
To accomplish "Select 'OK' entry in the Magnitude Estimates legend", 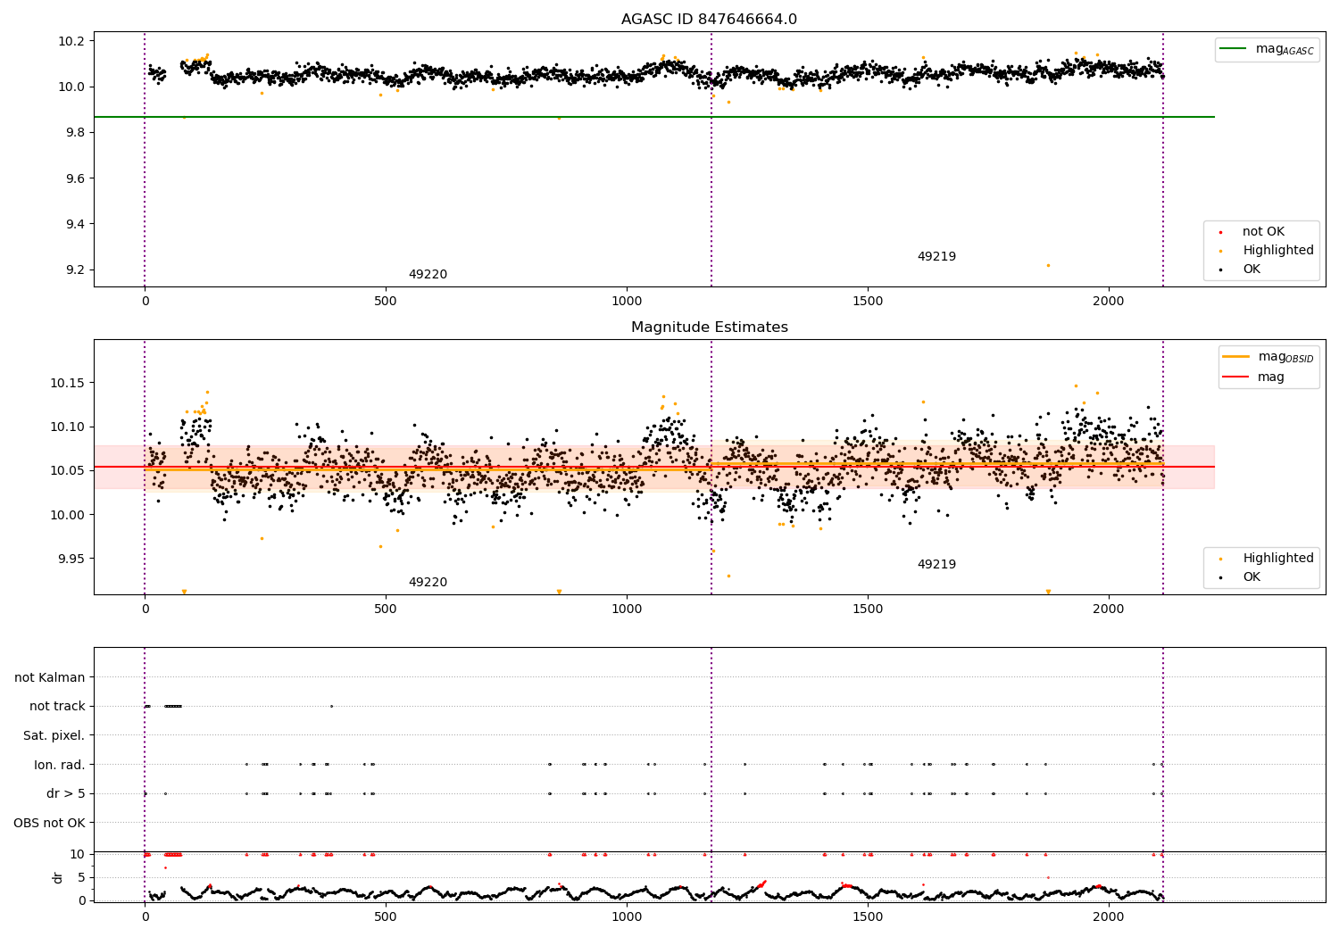I will coord(1252,577).
